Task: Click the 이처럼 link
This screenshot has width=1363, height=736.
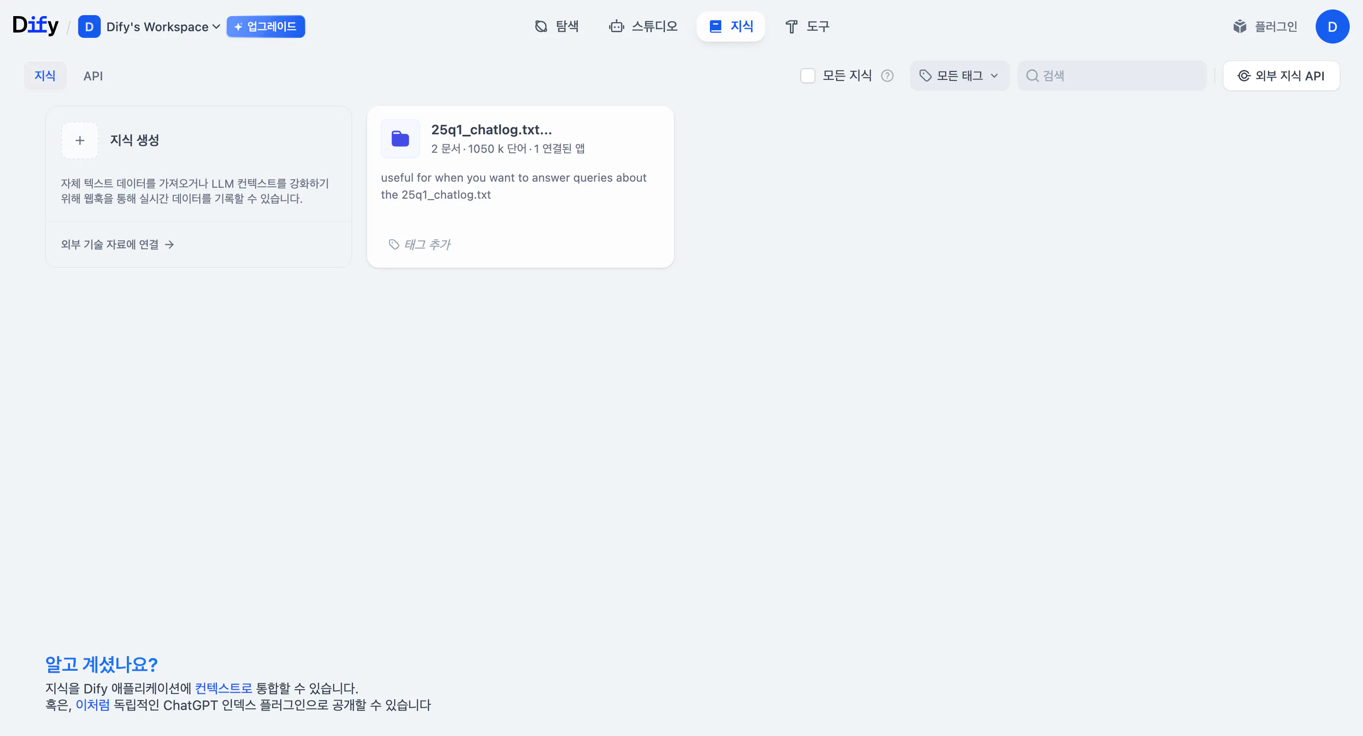Action: (93, 705)
